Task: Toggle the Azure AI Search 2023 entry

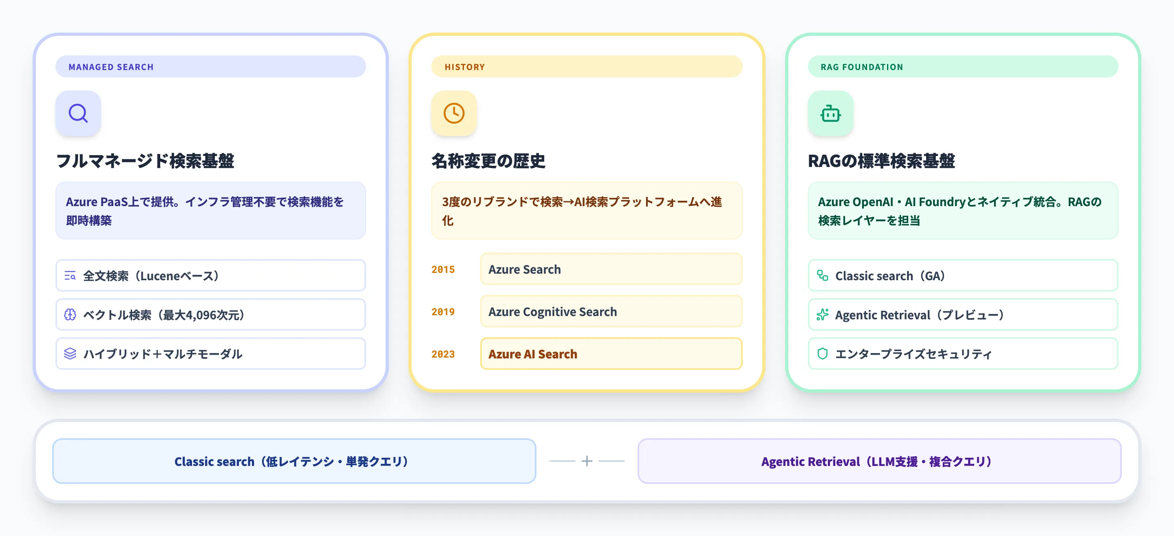Action: pyautogui.click(x=611, y=354)
